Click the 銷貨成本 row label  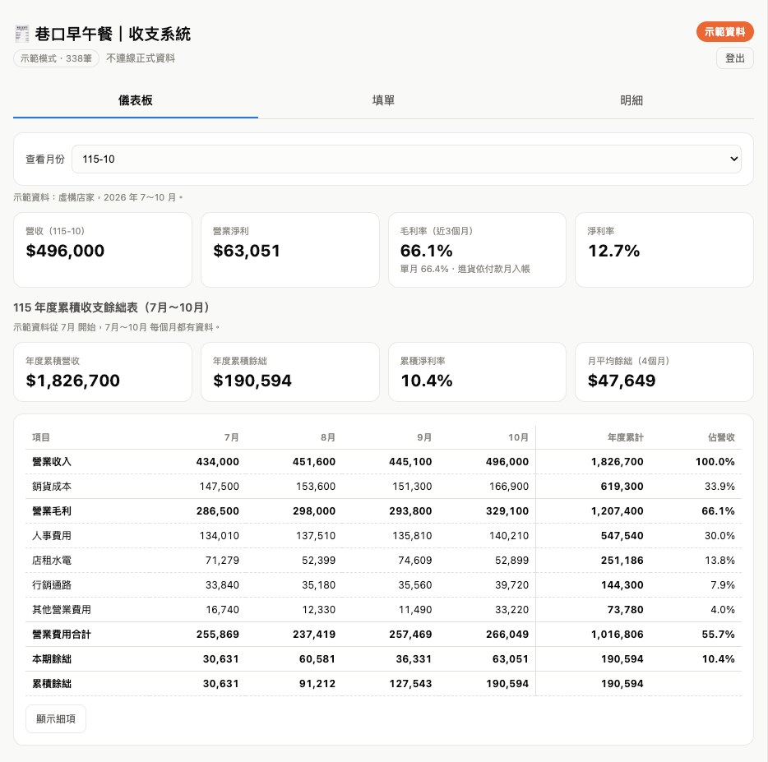tap(52, 487)
